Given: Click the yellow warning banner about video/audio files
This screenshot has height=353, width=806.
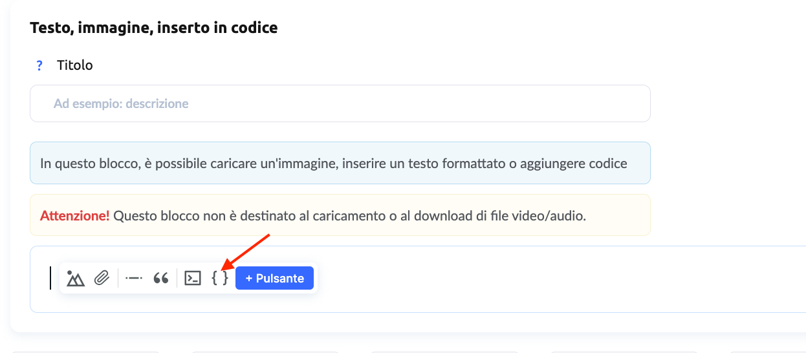Looking at the screenshot, I should pyautogui.click(x=340, y=215).
